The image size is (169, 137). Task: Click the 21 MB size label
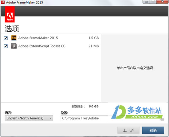(x=93, y=46)
